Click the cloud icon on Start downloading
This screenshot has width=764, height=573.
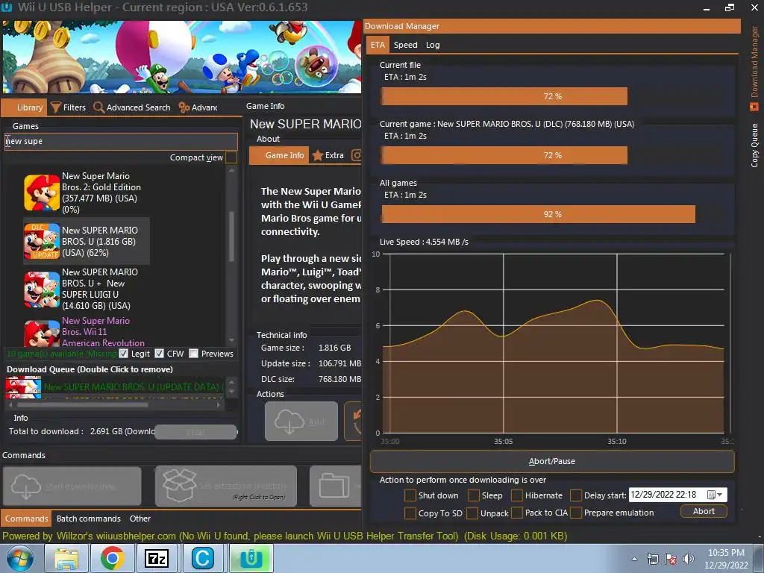pos(26,486)
